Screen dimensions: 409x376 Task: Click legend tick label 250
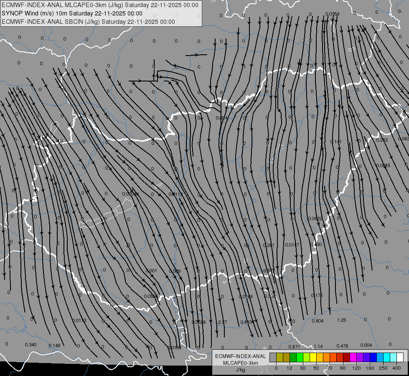[x=383, y=368]
